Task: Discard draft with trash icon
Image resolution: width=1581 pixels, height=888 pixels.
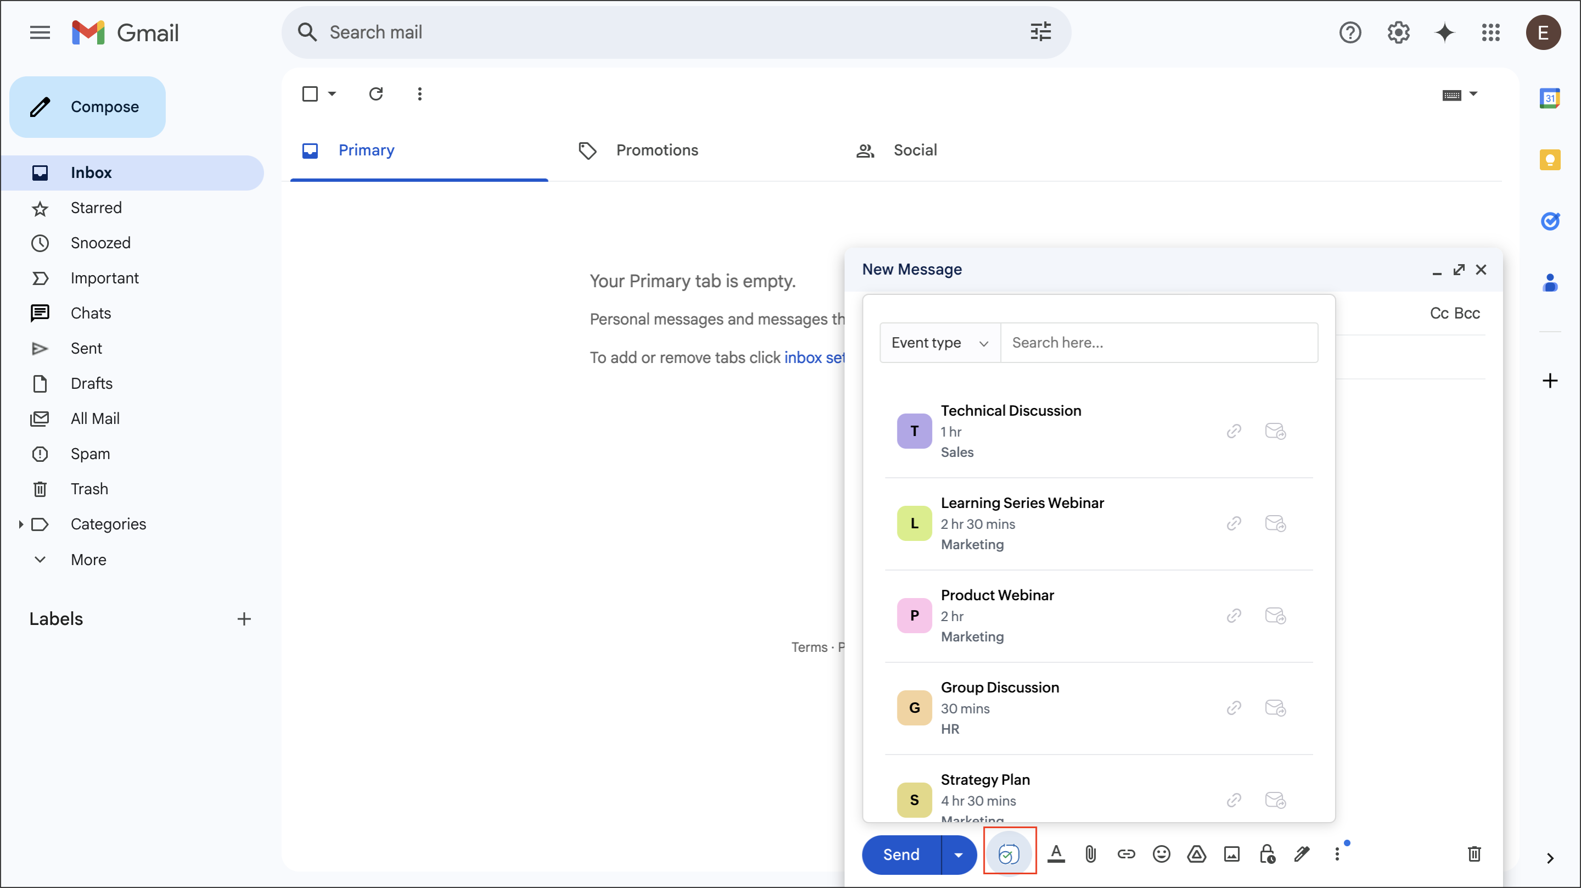Action: pos(1473,853)
